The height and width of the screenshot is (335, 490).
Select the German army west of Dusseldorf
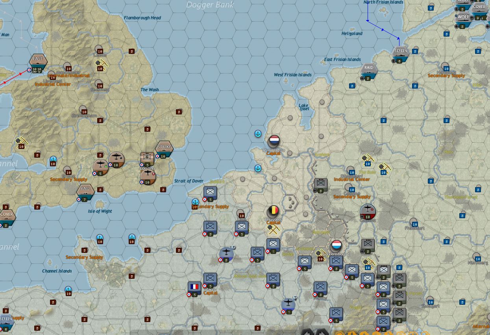[x=320, y=185]
